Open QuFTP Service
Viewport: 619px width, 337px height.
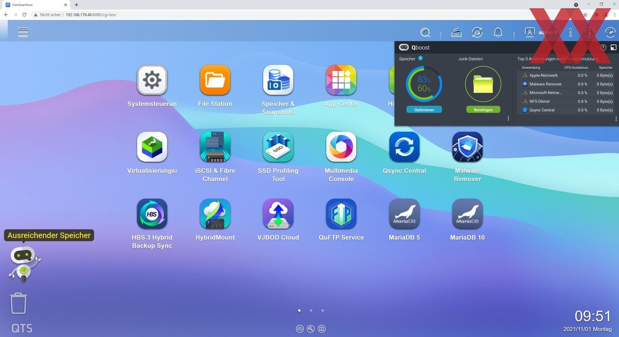(341, 214)
